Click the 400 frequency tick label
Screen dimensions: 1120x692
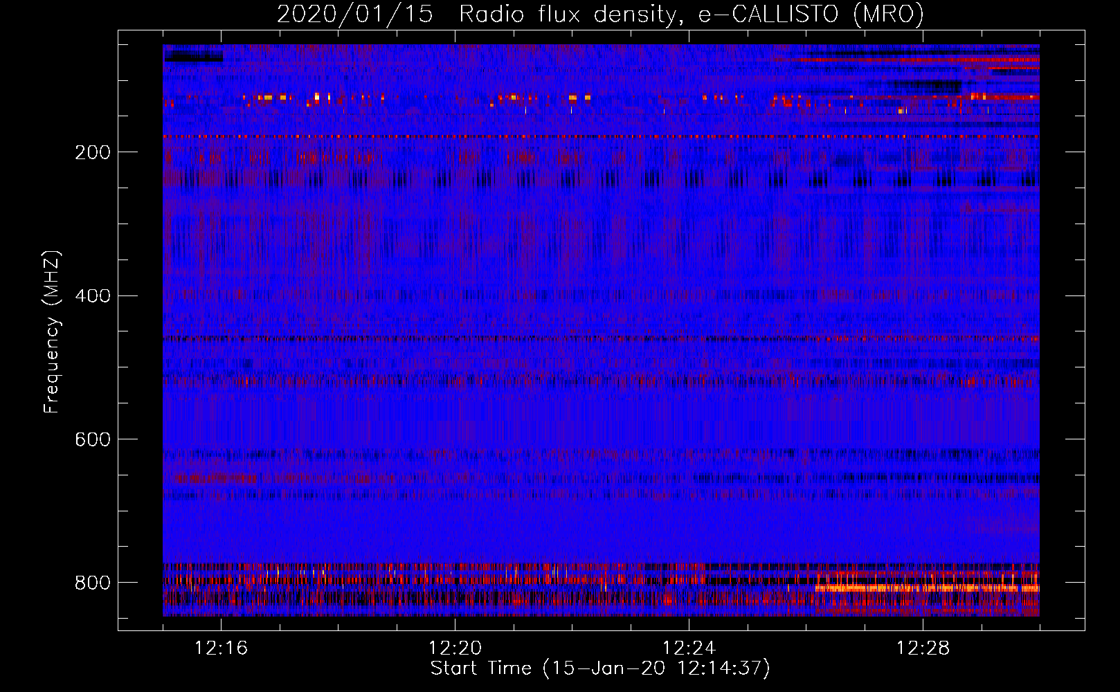point(92,296)
